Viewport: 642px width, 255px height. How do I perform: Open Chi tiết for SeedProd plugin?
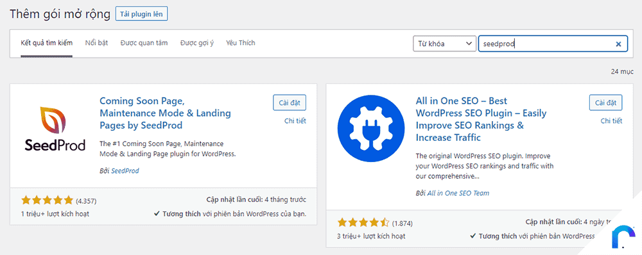[295, 121]
